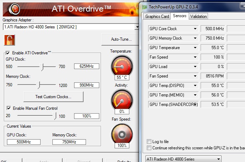Click the 100% fan speed gauge readout
Viewport: 245px width, 162px height.
click(x=122, y=146)
